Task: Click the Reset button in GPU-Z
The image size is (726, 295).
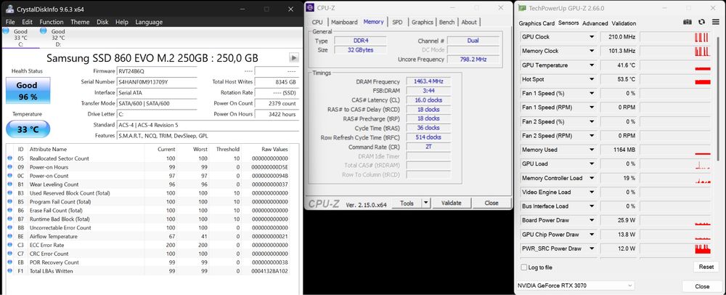Action: tap(706, 267)
